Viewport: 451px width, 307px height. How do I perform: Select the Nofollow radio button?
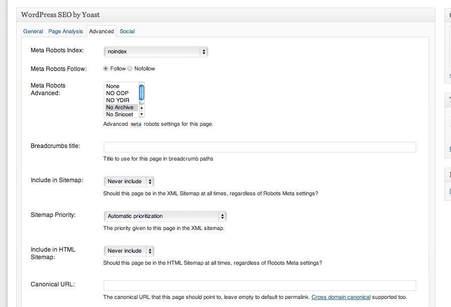(x=130, y=68)
